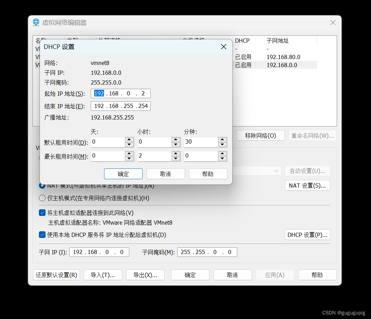
Task: Increase 最长租用时间 minutes spinner
Action: tap(222, 154)
